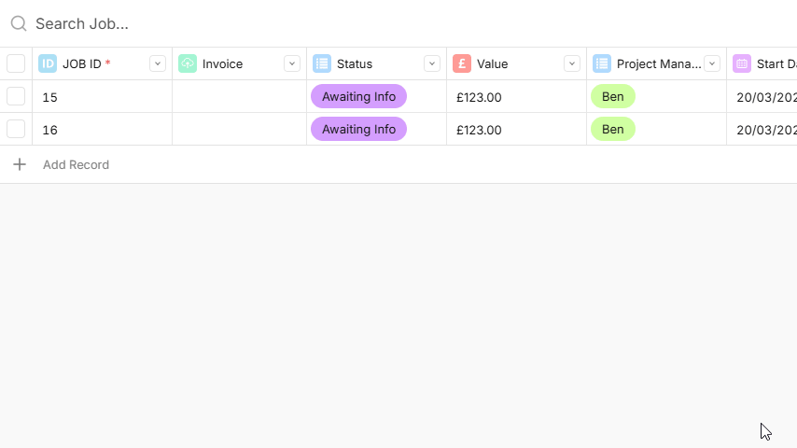Click the Invoice upload column icon
The image size is (797, 448).
tap(188, 63)
